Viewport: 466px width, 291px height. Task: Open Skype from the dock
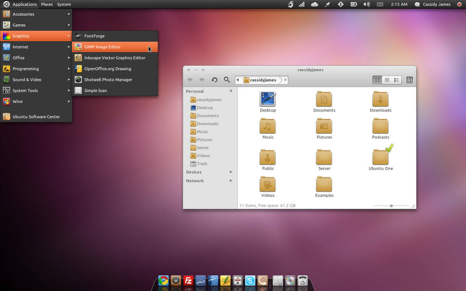(250, 281)
